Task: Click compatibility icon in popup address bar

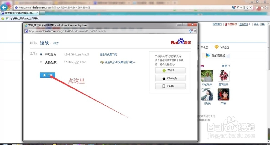Action: [x=195, y=31]
